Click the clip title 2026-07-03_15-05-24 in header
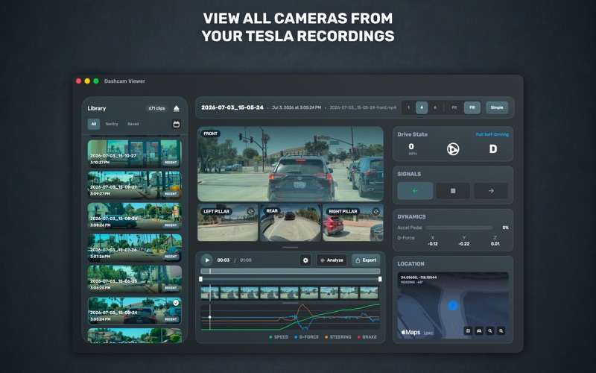Viewport: 596px width, 373px height. click(232, 107)
